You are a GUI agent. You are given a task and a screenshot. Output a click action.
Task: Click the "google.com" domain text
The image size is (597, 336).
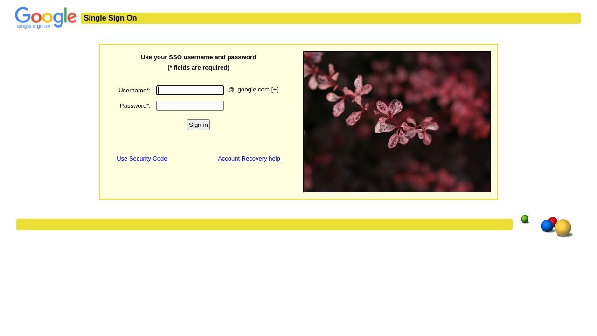pos(253,90)
